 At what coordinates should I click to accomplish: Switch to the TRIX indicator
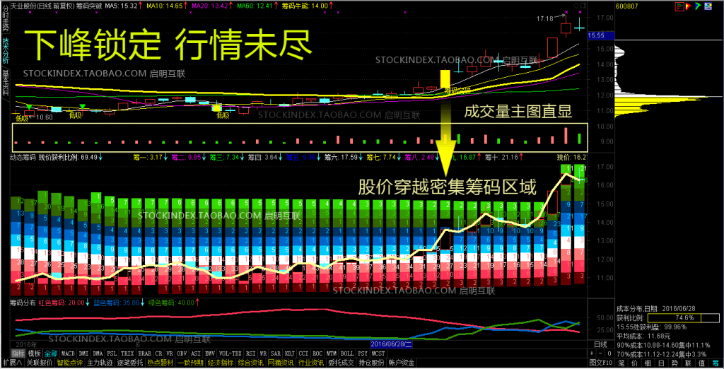(127, 353)
